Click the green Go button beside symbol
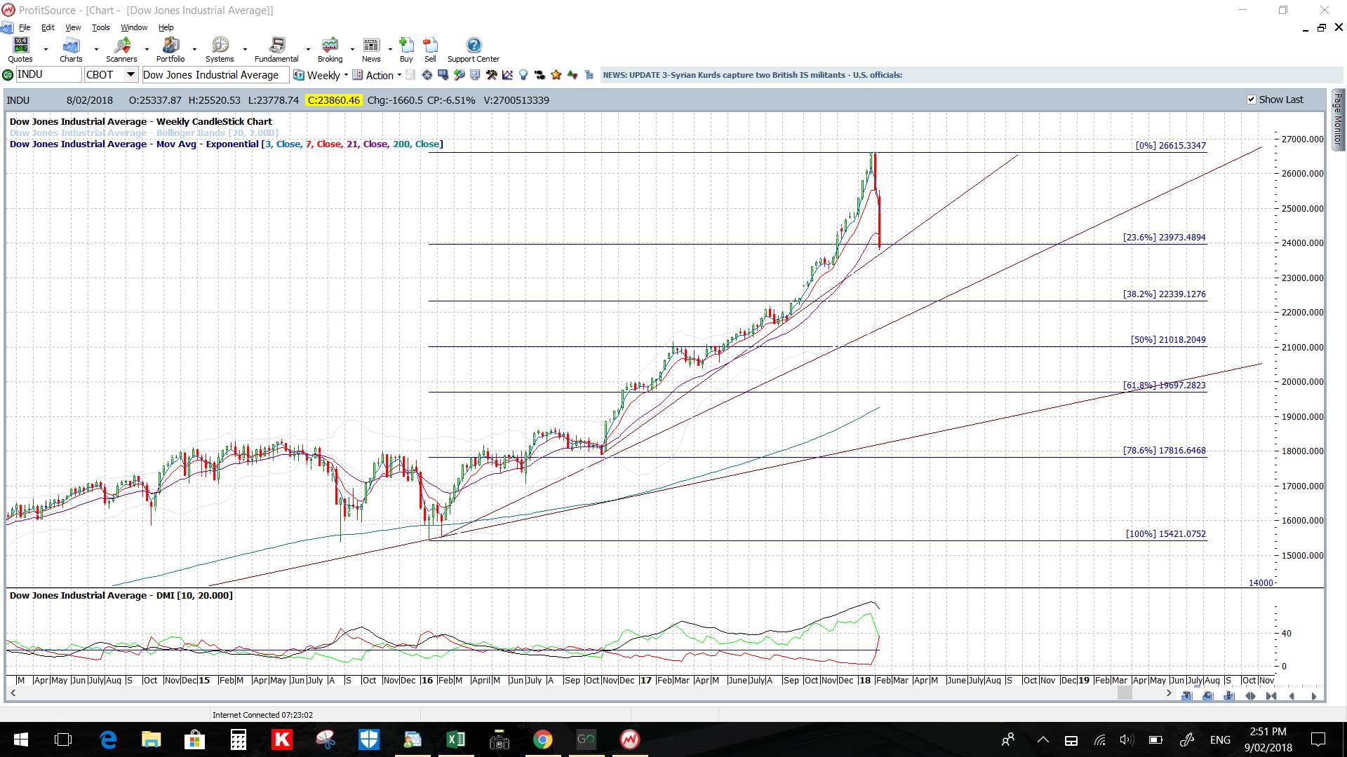The image size is (1347, 757). tap(8, 75)
